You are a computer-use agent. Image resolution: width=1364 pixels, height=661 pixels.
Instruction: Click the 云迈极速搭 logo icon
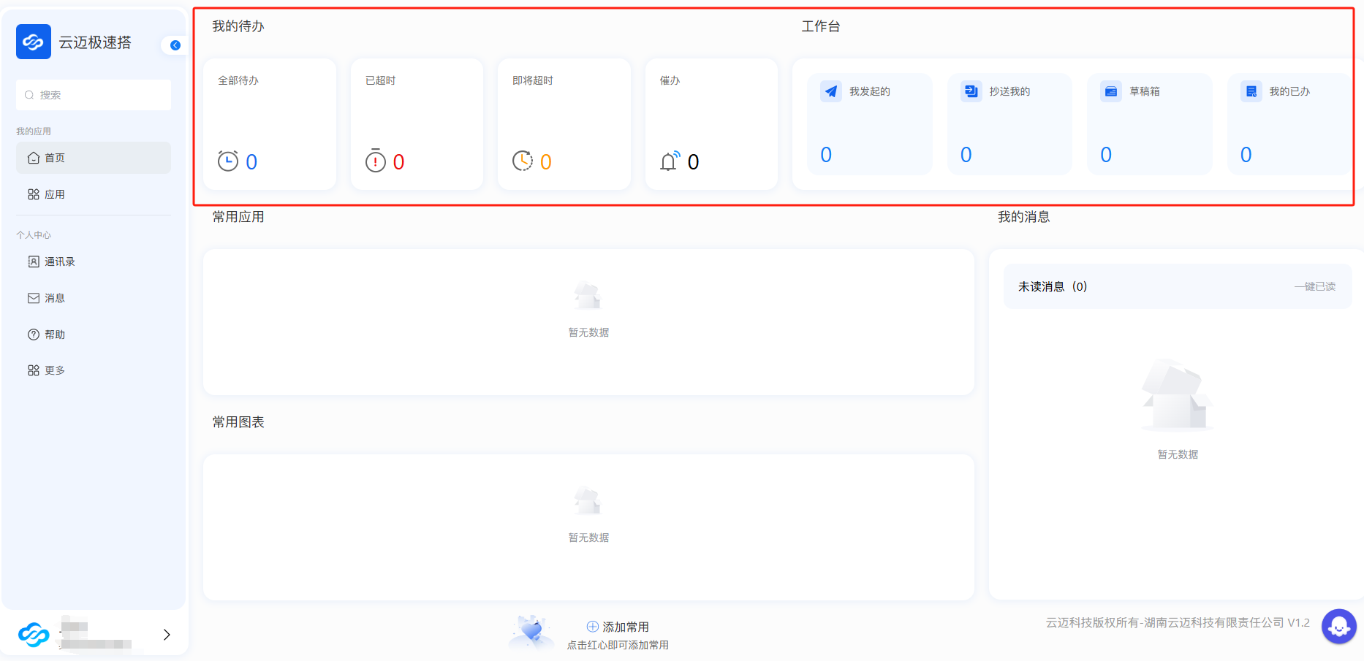pos(34,42)
